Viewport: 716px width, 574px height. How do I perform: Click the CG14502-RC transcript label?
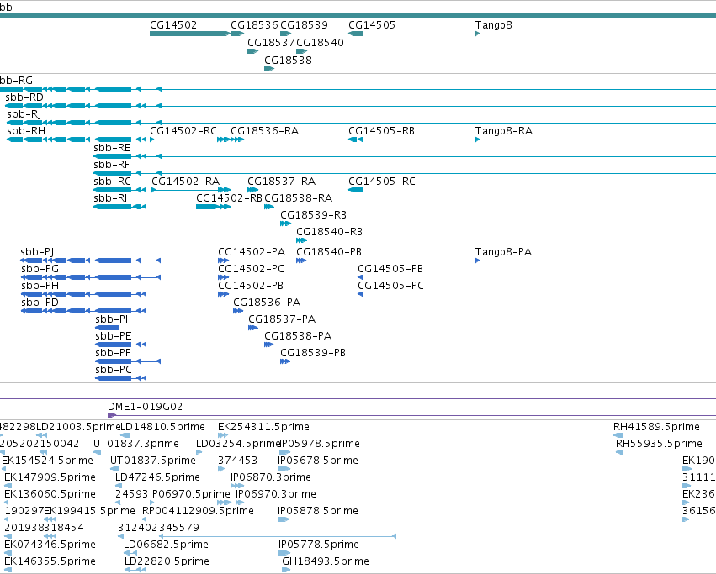click(183, 131)
